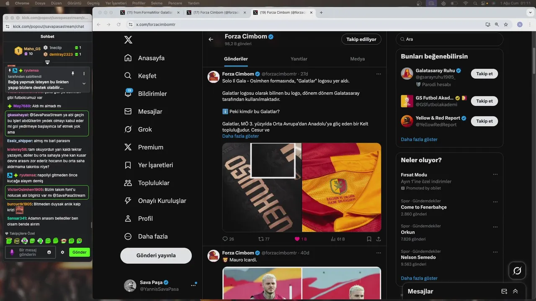Open options for Come to Fenerbahçe trend
Image resolution: width=536 pixels, height=301 pixels.
tap(495, 201)
